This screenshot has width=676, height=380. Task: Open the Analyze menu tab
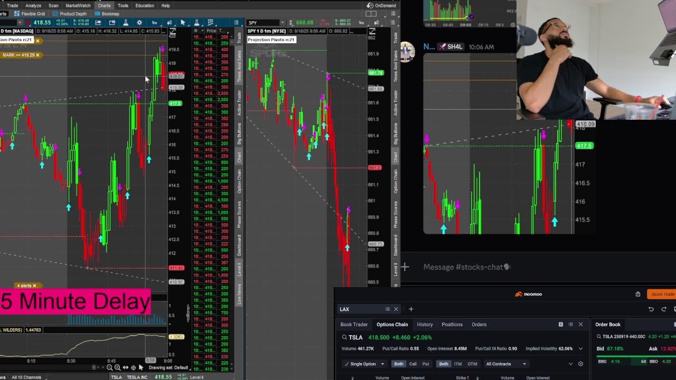point(33,5)
